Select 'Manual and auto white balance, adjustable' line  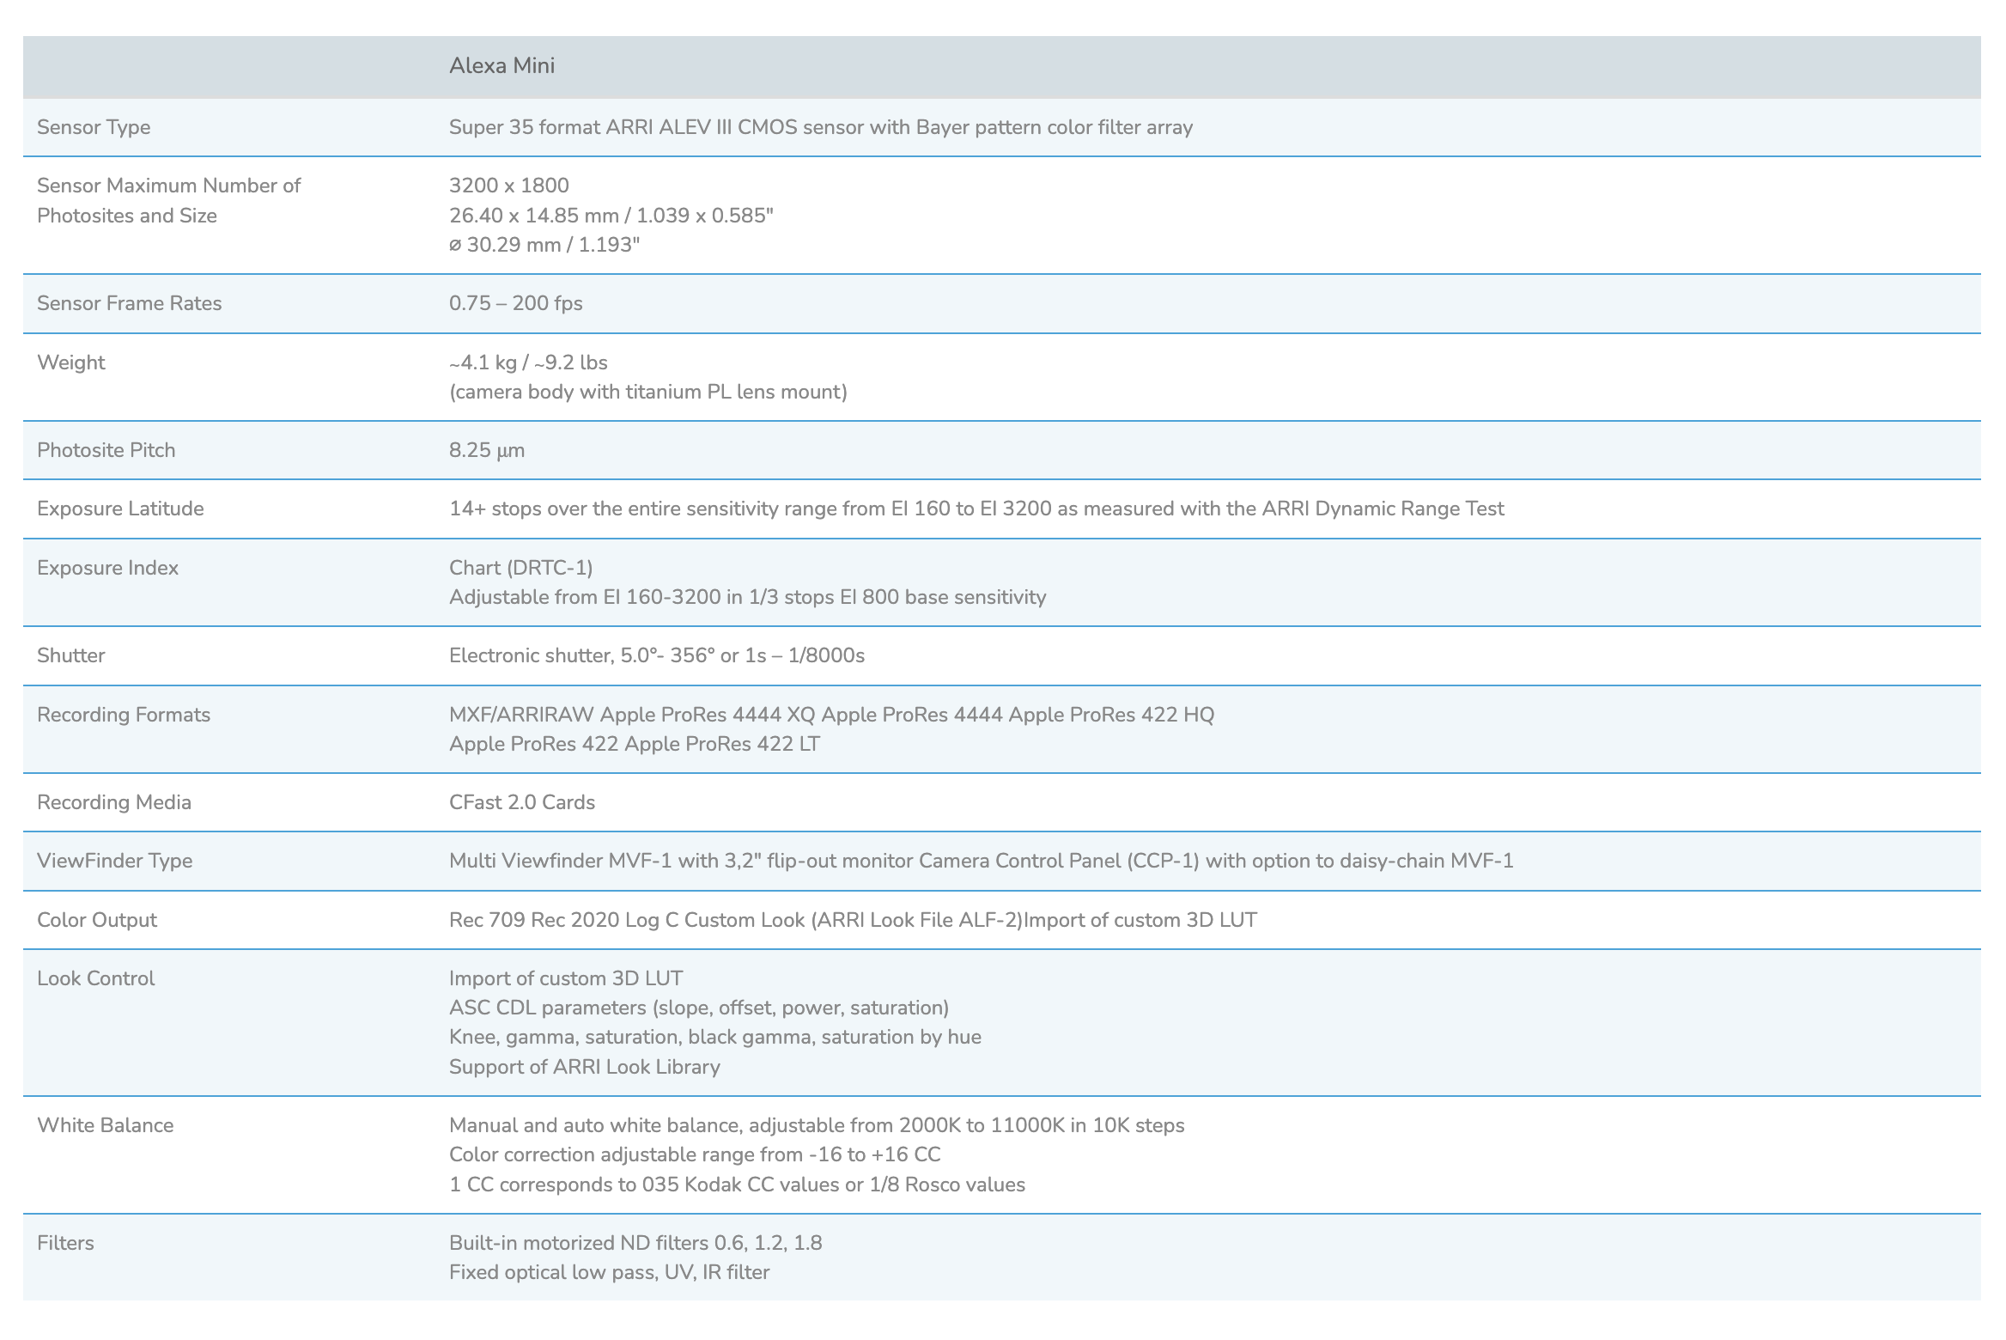647,1125
